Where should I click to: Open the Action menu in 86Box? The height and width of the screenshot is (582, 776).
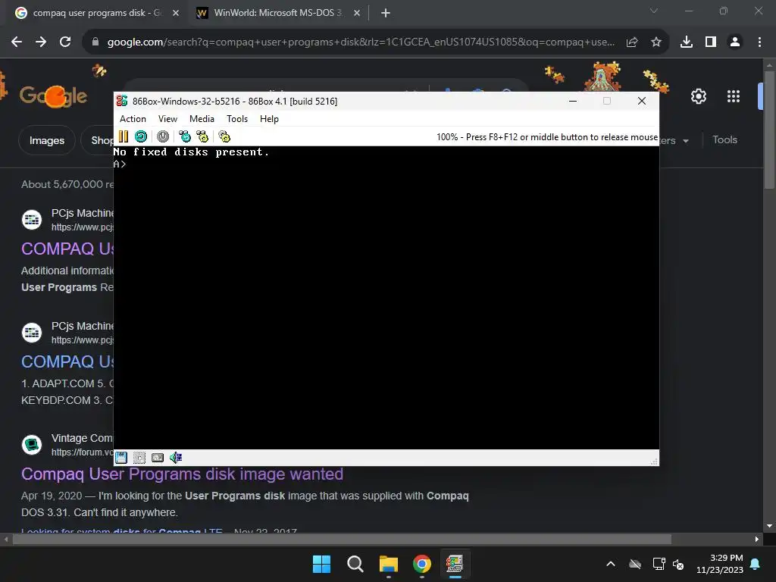(133, 119)
